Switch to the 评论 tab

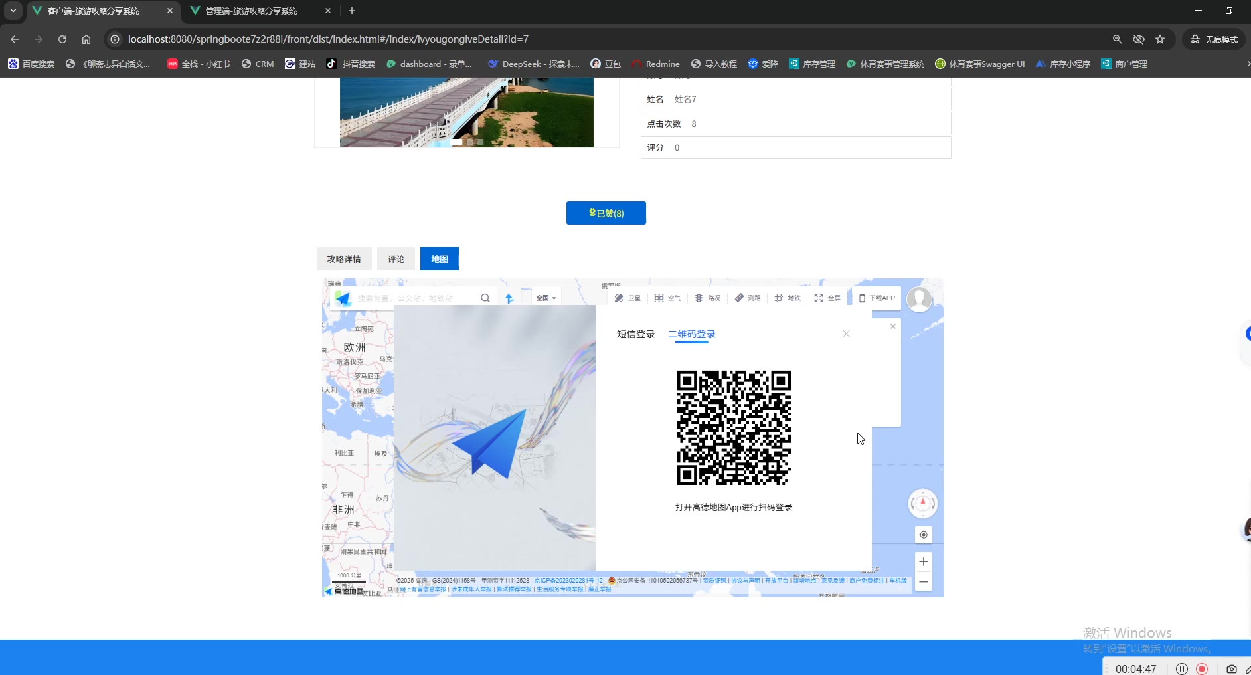(396, 259)
